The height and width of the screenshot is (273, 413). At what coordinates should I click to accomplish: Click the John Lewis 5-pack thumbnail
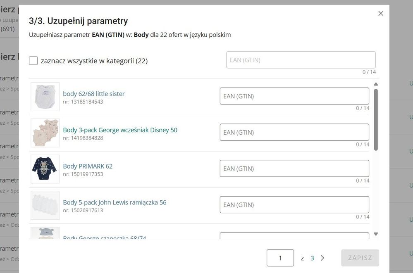(45, 205)
